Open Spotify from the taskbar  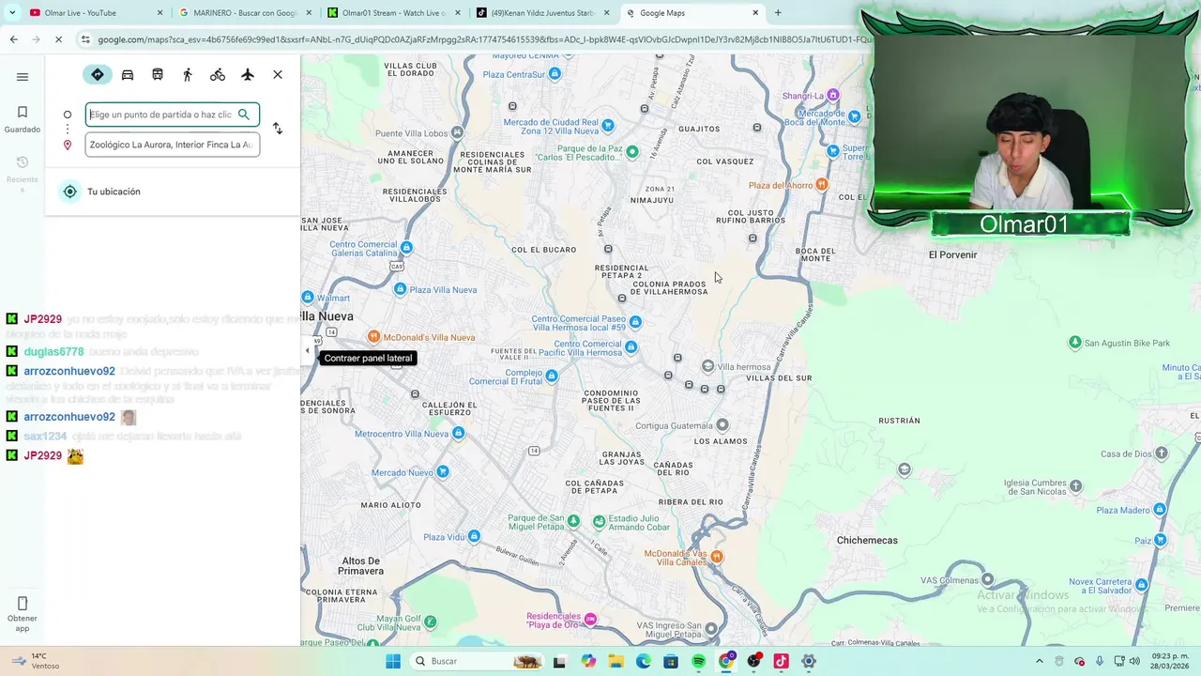coord(699,661)
